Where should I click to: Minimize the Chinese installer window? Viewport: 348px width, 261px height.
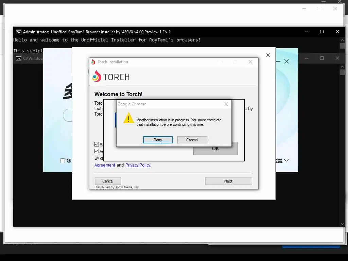click(278, 61)
